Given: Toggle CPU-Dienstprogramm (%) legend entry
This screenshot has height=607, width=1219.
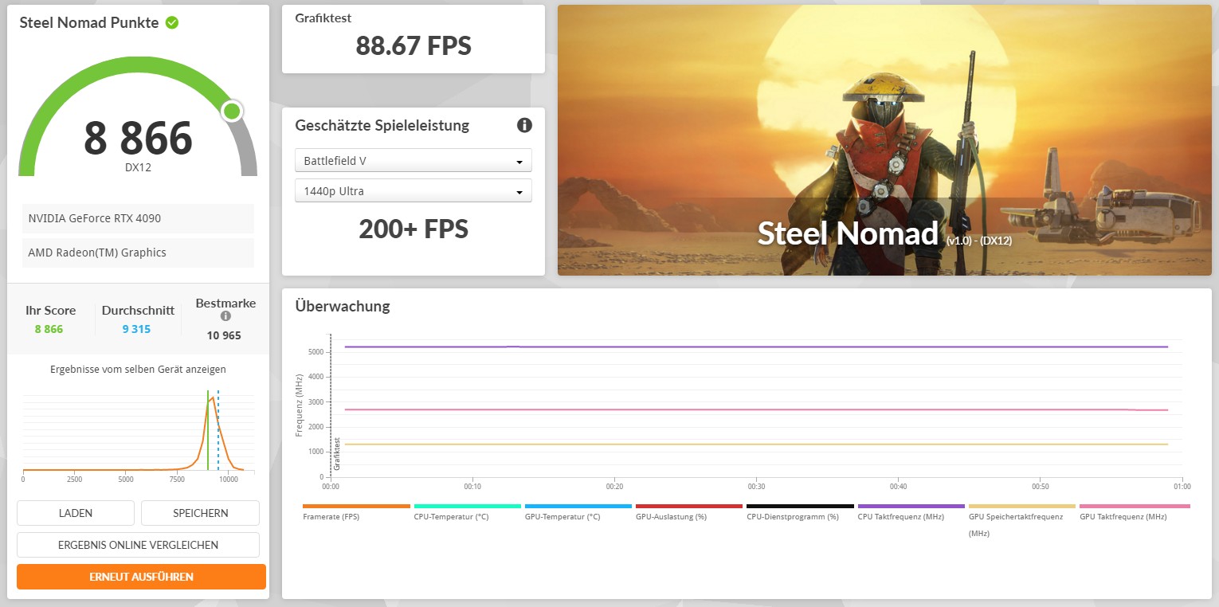Looking at the screenshot, I should [800, 512].
